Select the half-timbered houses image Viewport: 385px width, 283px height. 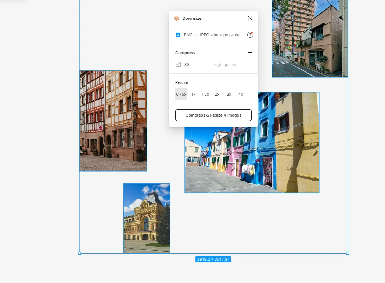coord(113,121)
